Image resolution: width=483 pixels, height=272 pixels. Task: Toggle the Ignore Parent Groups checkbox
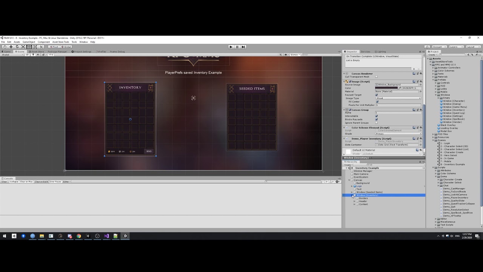(x=377, y=123)
